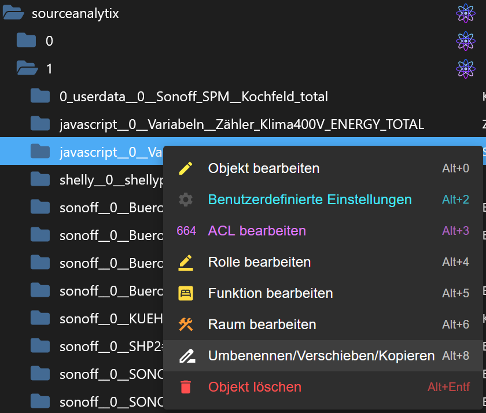Click the 664 ACL permission badge
Screen dimensions: 486x413
pyautogui.click(x=186, y=231)
